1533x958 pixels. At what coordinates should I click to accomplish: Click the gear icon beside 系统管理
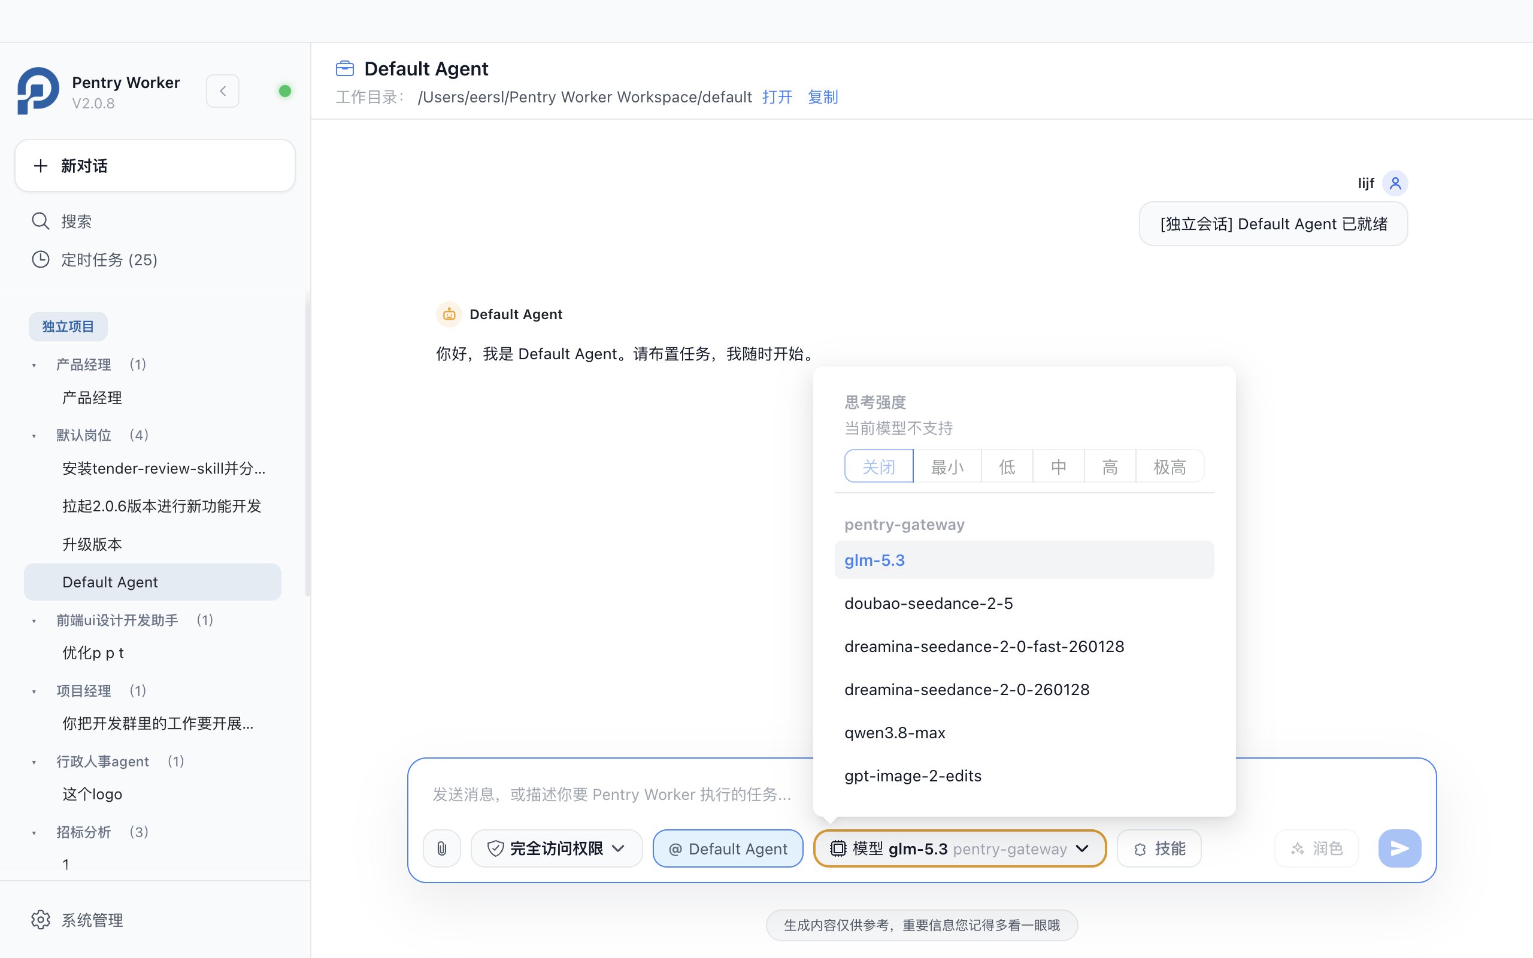(41, 920)
